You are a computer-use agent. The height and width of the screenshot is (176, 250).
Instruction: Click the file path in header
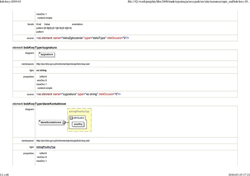(x=189, y=2)
